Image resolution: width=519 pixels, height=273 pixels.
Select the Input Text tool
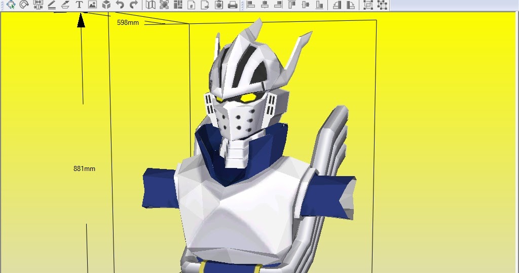tap(79, 5)
